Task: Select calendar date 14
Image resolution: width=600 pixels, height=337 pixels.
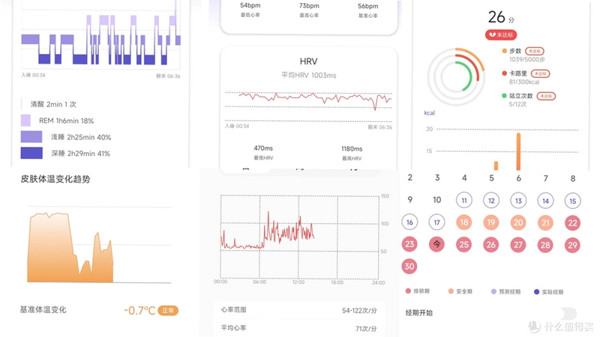Action: coord(545,201)
